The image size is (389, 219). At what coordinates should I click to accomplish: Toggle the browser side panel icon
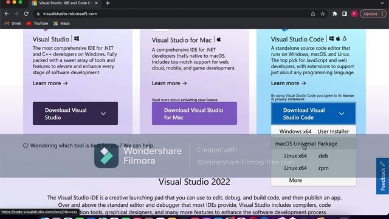345,14
